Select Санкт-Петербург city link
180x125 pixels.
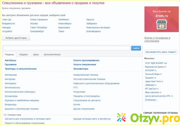tap(39, 28)
